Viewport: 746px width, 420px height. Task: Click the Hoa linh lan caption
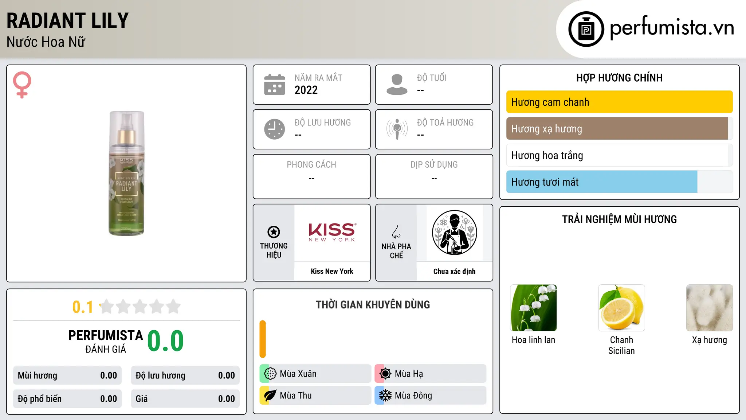533,340
